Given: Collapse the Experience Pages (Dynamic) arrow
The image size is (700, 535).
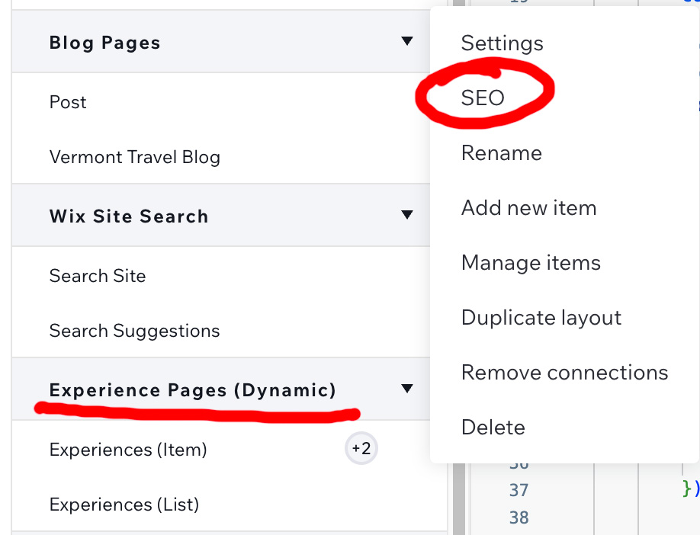Looking at the screenshot, I should click(x=407, y=389).
